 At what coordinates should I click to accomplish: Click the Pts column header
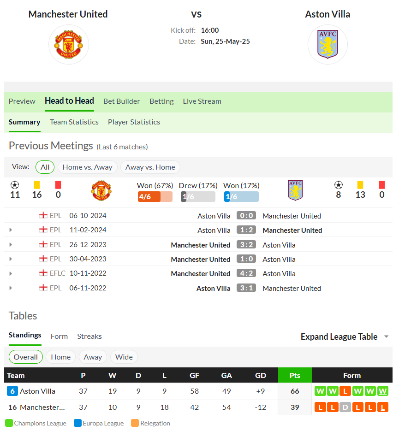coord(295,375)
